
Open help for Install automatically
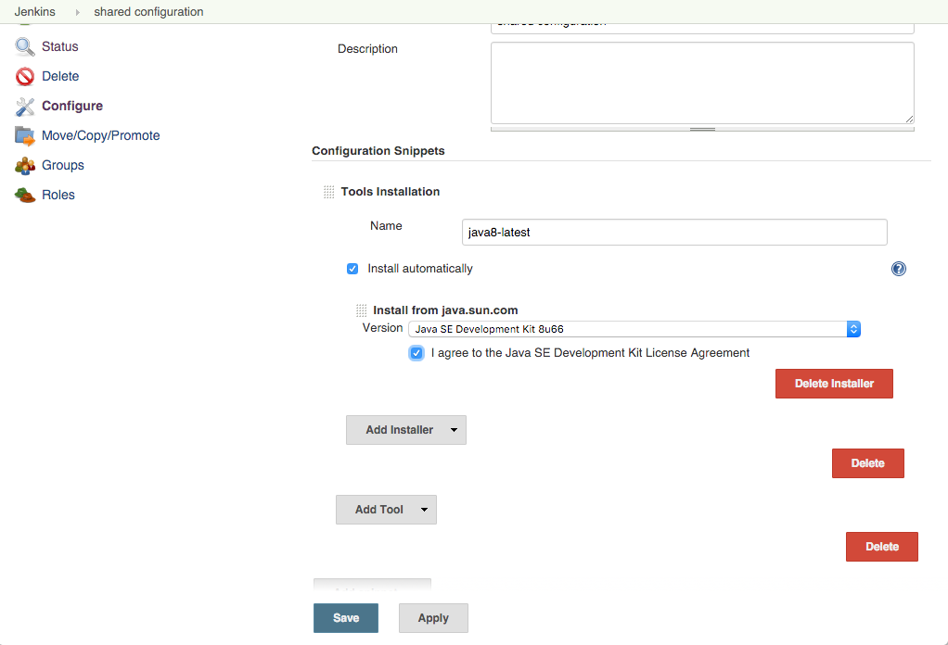coord(898,269)
